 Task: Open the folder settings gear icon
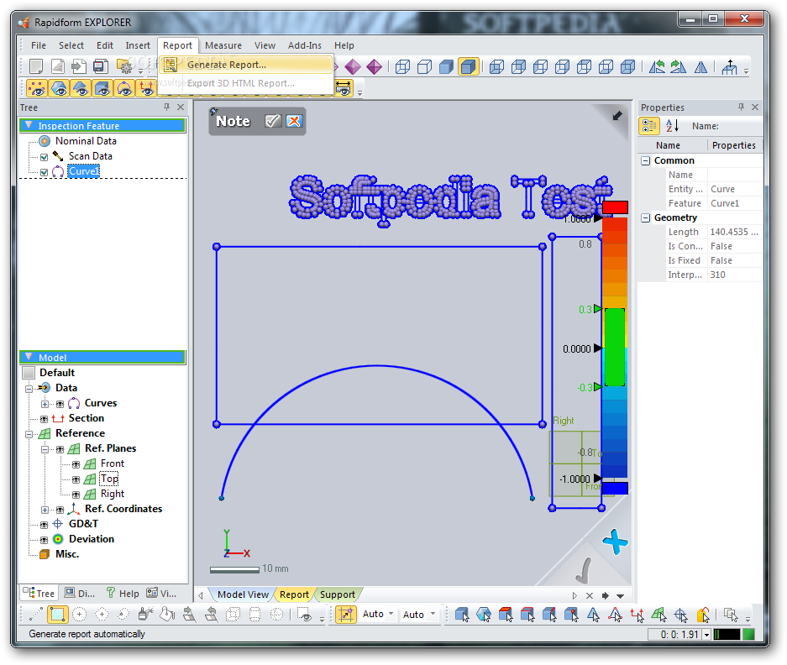point(124,65)
